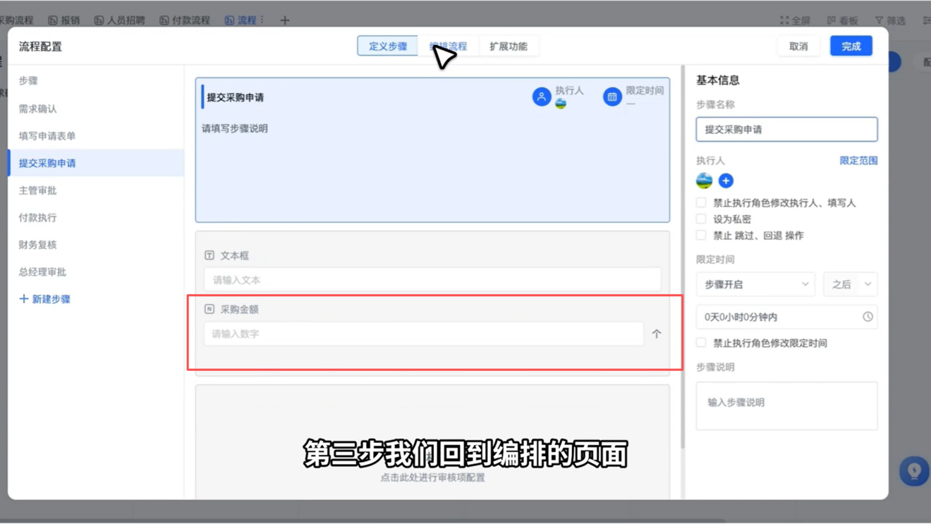The image size is (931, 524).
Task: Select the 需求确认 step
Action: click(96, 109)
